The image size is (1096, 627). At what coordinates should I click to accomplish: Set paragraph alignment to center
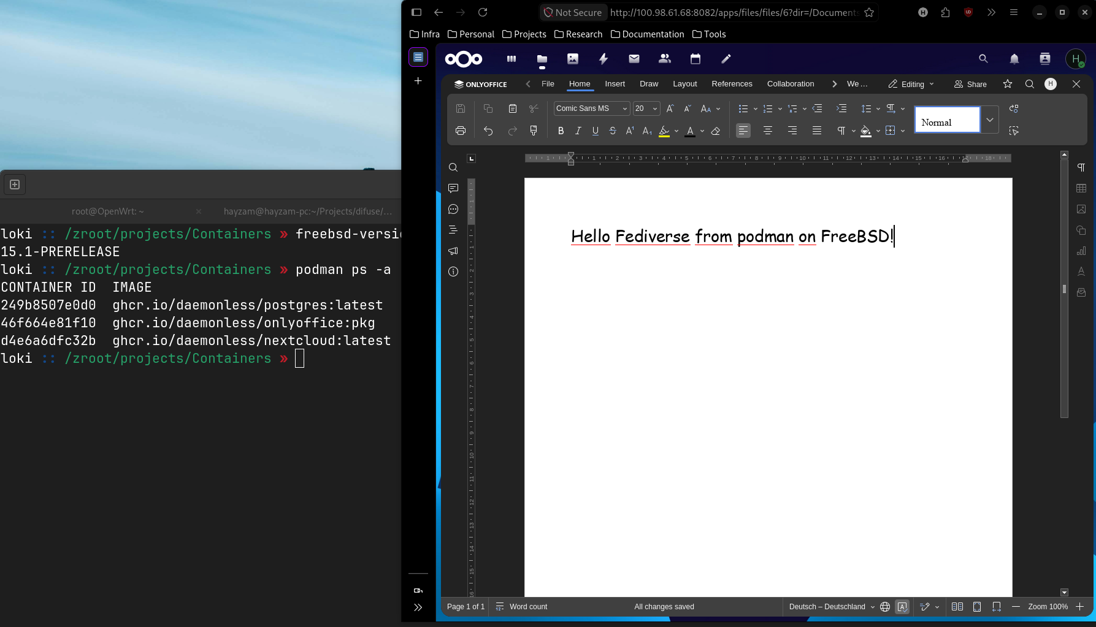pos(768,131)
